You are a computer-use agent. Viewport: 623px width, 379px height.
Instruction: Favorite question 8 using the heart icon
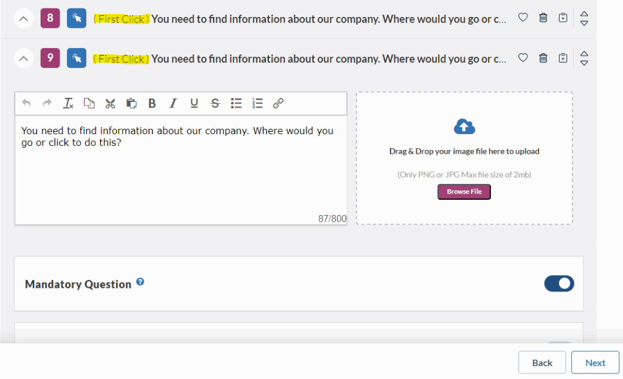coord(523,18)
